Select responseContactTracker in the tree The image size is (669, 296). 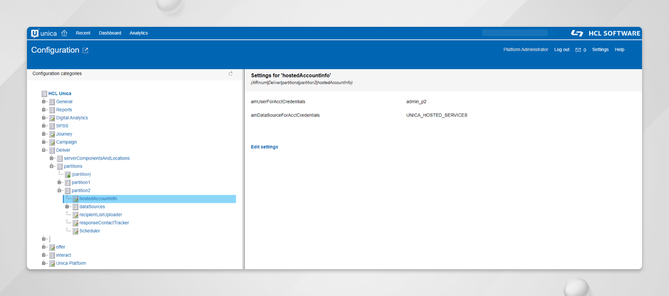(104, 223)
